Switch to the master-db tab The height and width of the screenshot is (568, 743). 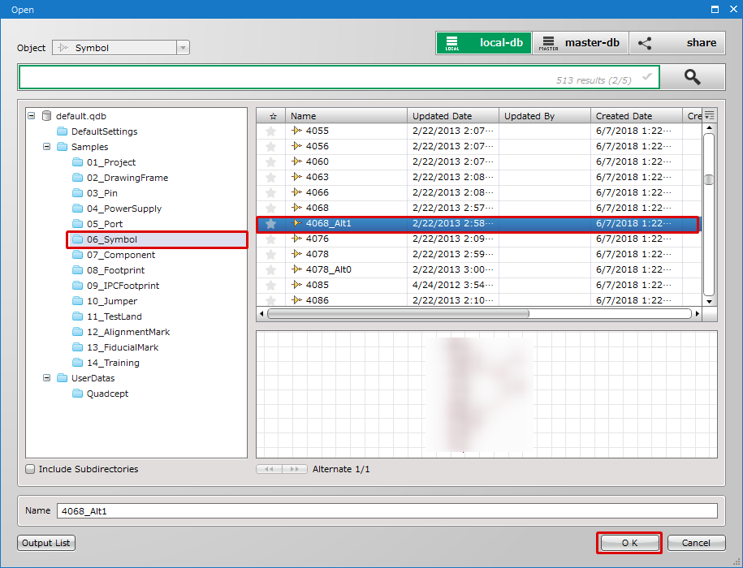coord(580,42)
